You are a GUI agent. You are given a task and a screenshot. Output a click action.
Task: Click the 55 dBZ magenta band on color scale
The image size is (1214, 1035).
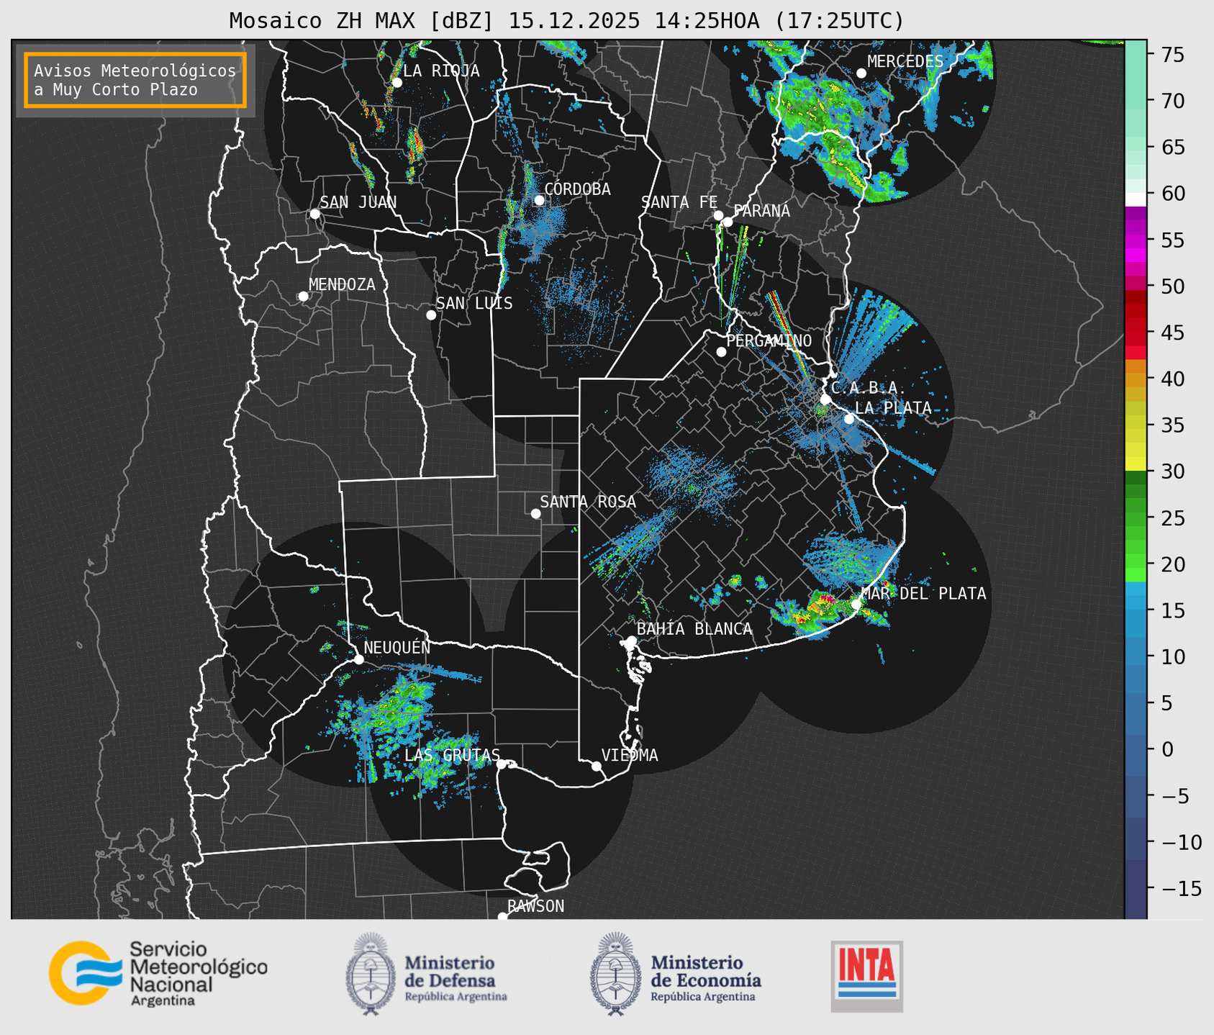pos(1135,240)
